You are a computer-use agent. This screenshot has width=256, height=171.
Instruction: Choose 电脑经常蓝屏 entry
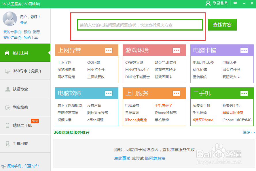[x=68, y=113]
